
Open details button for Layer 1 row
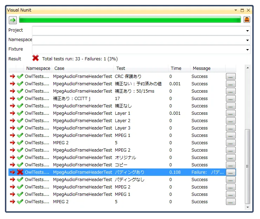230,113
